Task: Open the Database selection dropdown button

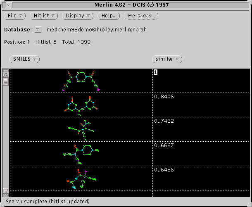Action: click(x=38, y=30)
